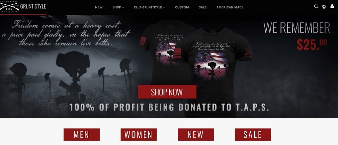Open the shopping cart icon
The height and width of the screenshot is (145, 338).
pyautogui.click(x=323, y=7)
